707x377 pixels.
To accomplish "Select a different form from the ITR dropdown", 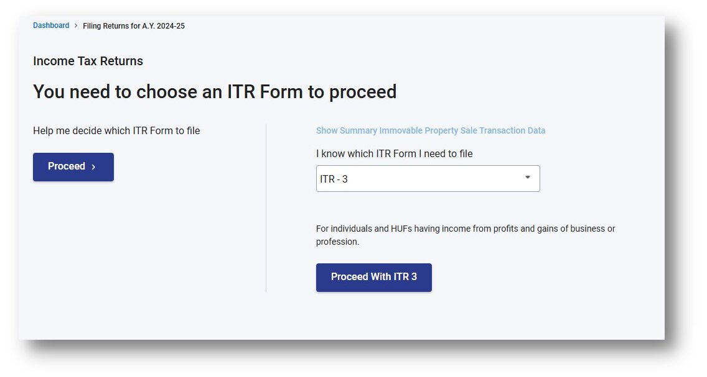I will [428, 178].
